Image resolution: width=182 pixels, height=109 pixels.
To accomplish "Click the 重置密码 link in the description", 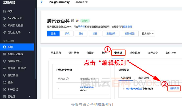I will click(x=127, y=27).
